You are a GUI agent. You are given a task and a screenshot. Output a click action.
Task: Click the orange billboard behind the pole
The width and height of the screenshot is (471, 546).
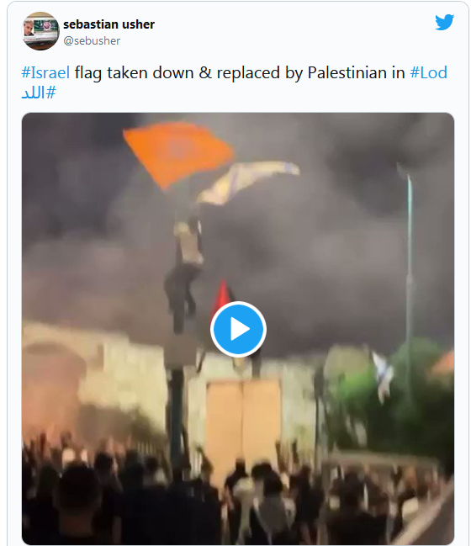point(243,428)
